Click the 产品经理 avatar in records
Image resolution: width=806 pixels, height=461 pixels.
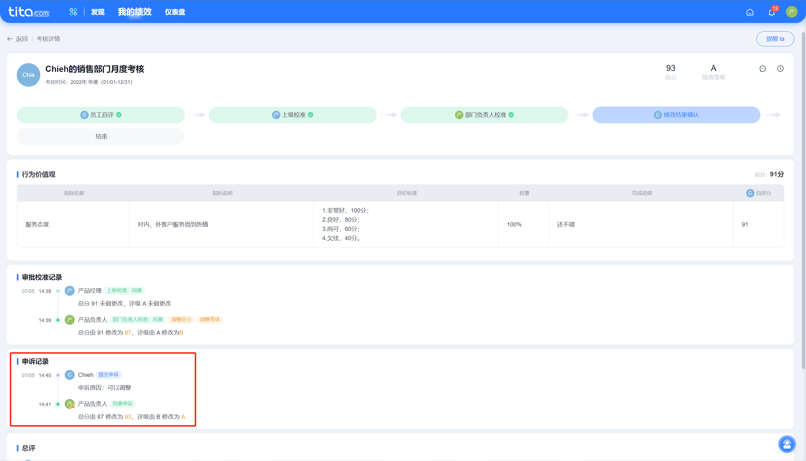pyautogui.click(x=69, y=291)
